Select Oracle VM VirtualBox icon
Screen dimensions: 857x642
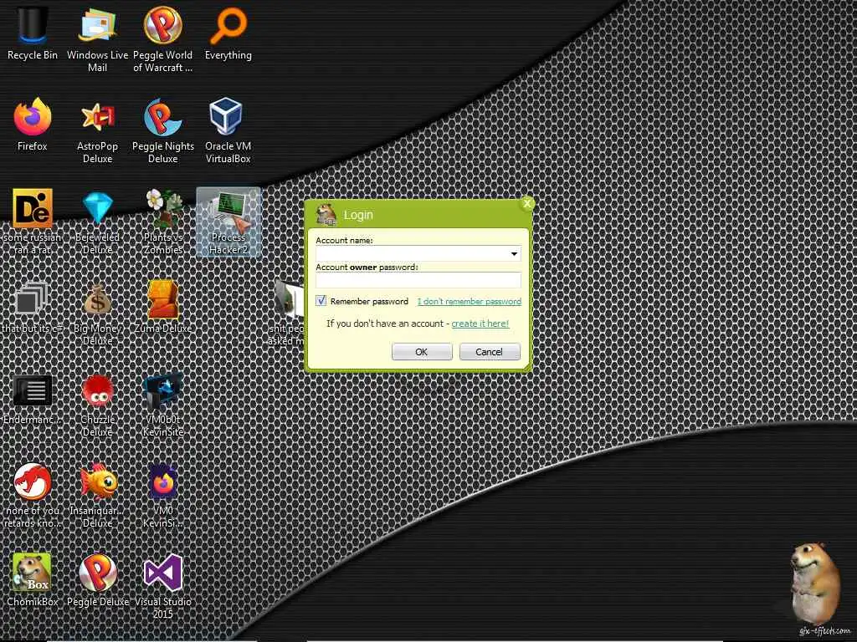pyautogui.click(x=228, y=130)
